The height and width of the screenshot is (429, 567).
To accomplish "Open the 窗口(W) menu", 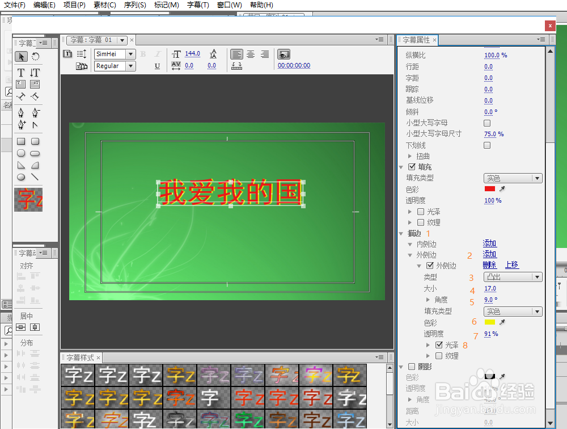I will point(229,5).
